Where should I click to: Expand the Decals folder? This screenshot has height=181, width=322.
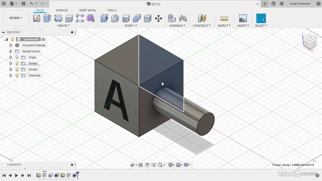(x=11, y=69)
